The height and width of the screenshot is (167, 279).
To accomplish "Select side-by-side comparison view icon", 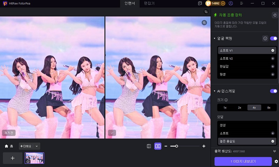I will [158, 146].
